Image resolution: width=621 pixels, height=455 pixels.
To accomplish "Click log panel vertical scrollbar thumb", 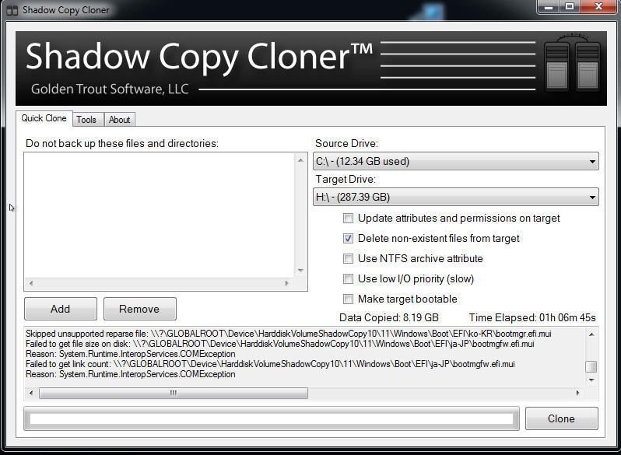I will tap(591, 366).
